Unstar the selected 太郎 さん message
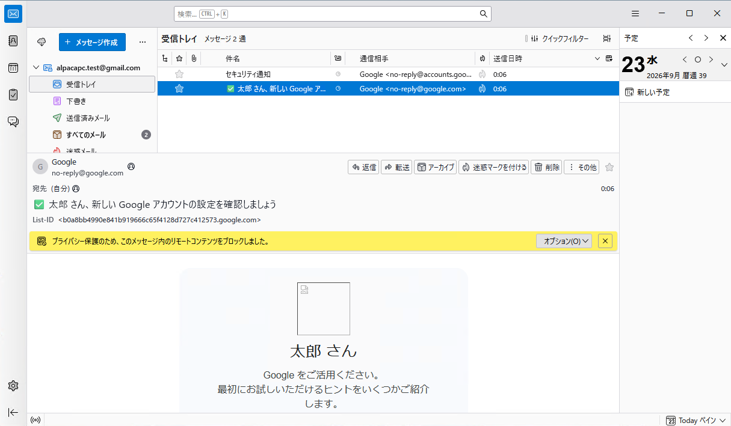Screen dimensions: 731x426 [x=179, y=89]
